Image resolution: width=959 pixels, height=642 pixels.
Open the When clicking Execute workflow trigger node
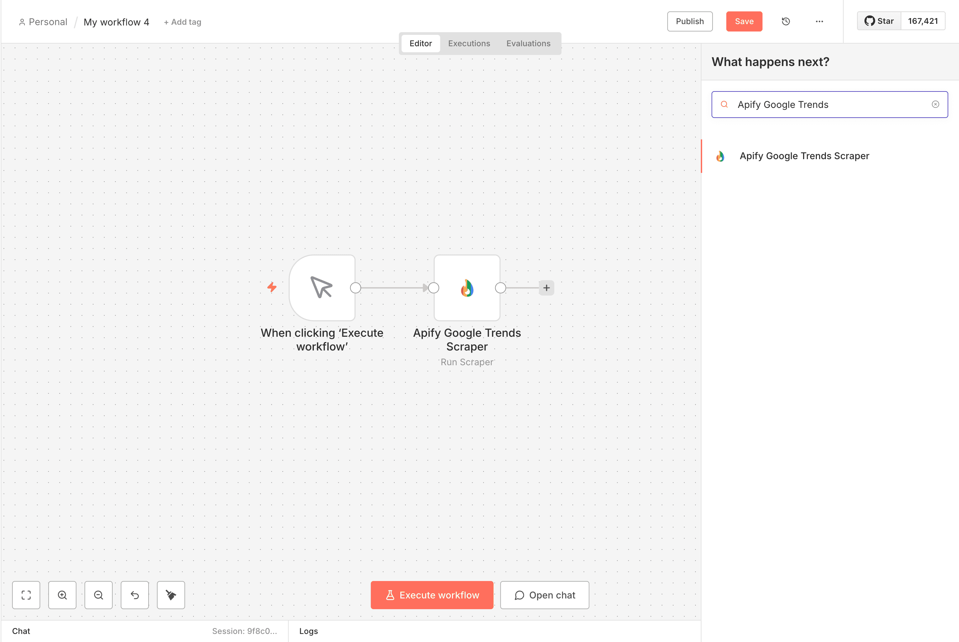tap(322, 288)
